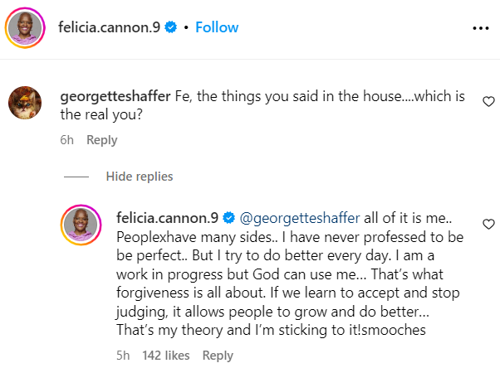
Task: Open the felicia.cannon.9 avatar in the post header
Action: pos(25,28)
